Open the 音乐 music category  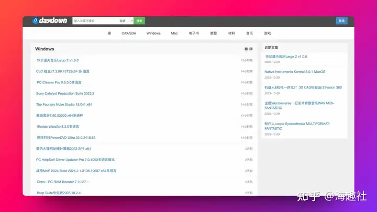[x=249, y=33]
